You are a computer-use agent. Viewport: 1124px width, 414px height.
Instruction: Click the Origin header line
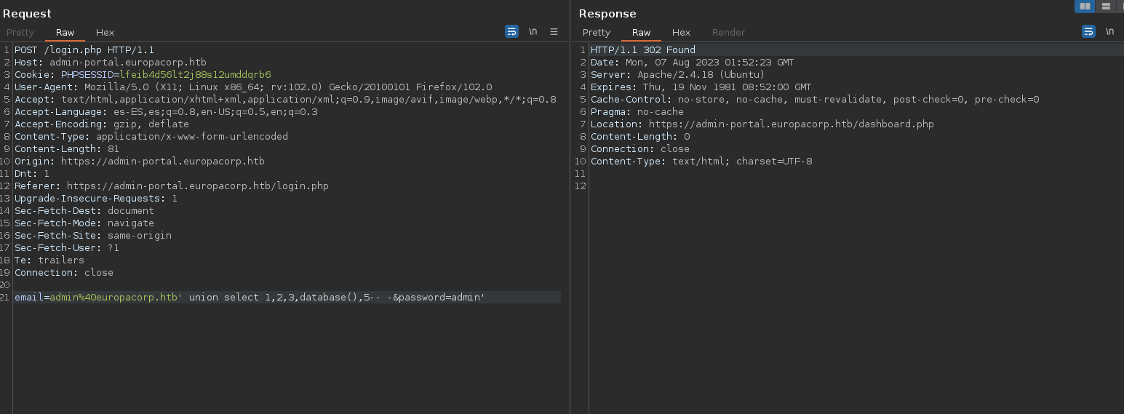click(140, 161)
